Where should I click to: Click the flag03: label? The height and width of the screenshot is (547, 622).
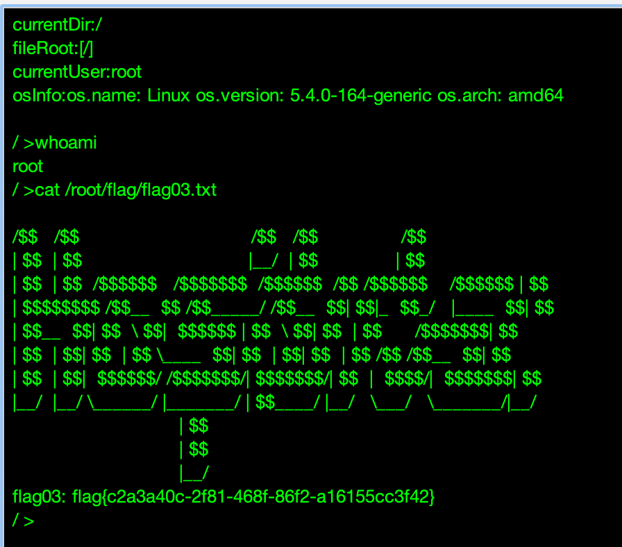(x=39, y=496)
